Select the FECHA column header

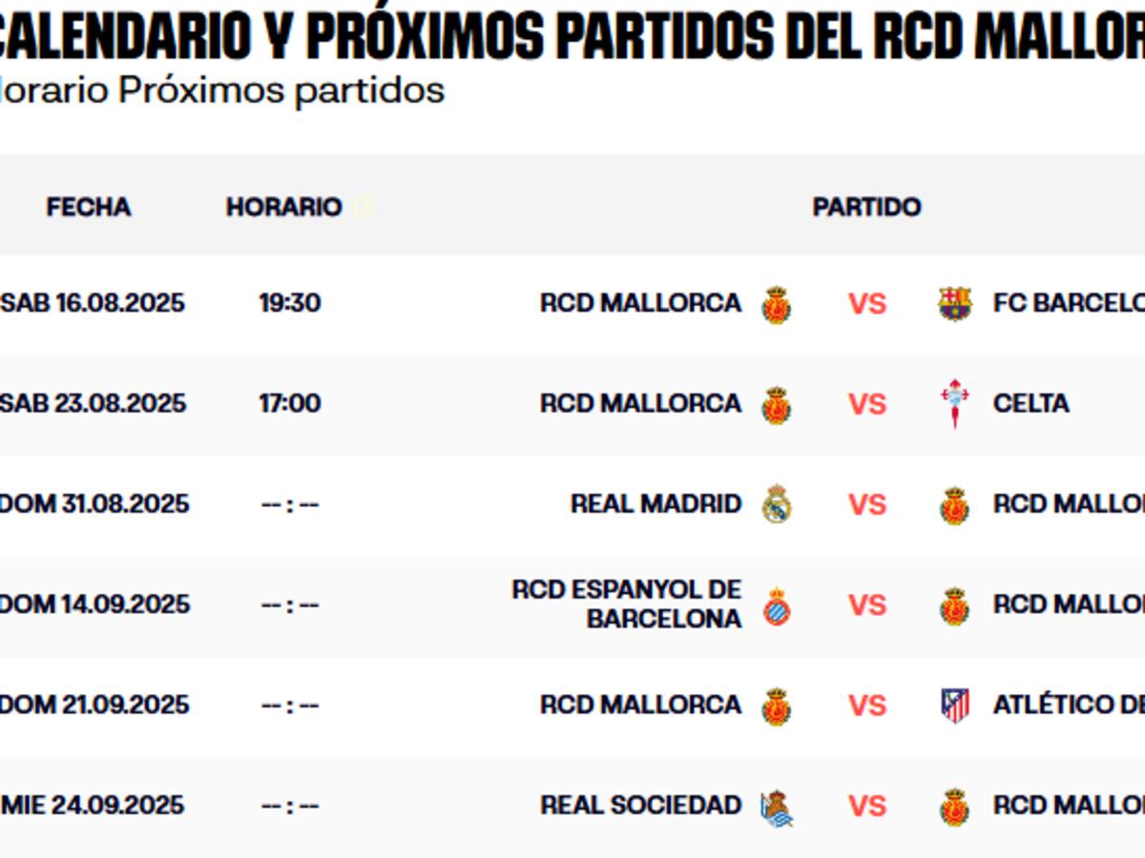pos(89,207)
